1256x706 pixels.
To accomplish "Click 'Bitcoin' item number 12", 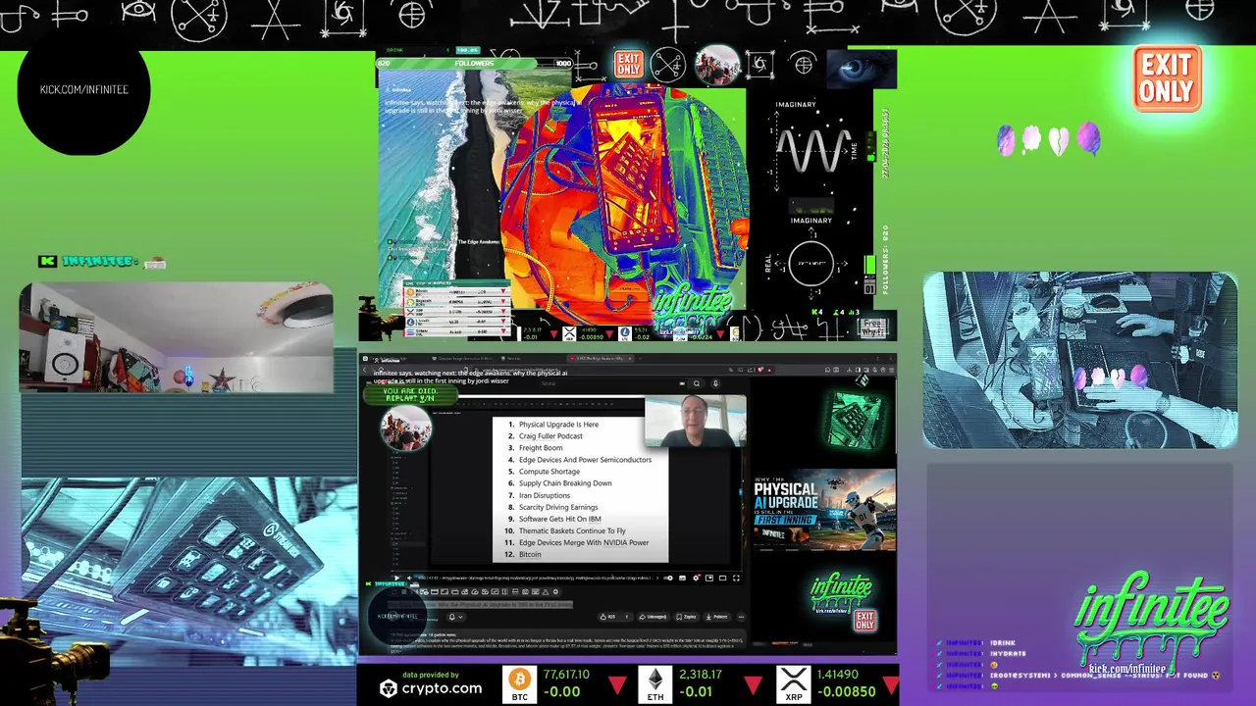I will tap(530, 554).
